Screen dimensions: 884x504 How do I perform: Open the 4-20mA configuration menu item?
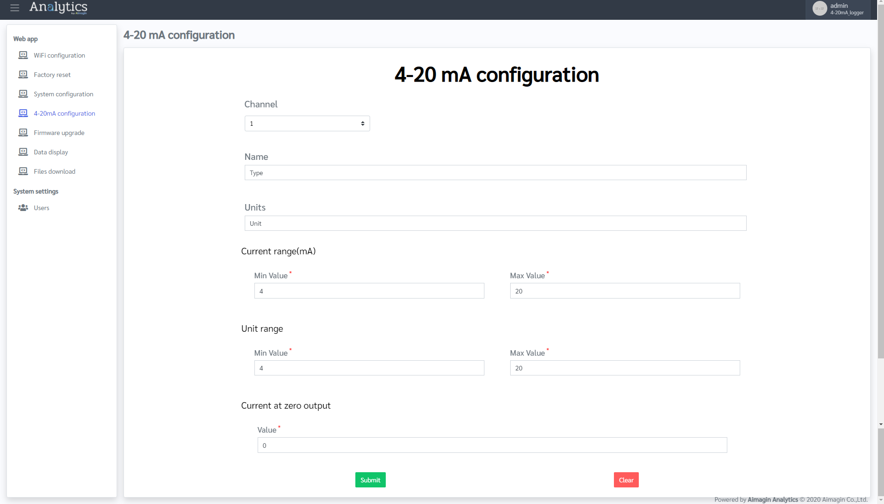tap(64, 113)
